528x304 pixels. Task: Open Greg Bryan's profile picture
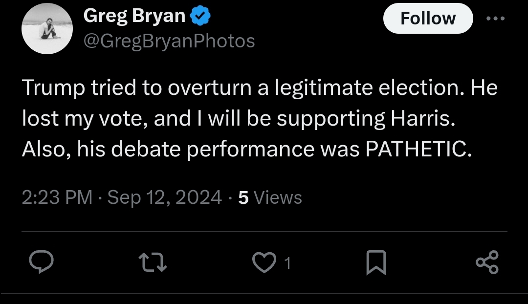click(x=47, y=29)
